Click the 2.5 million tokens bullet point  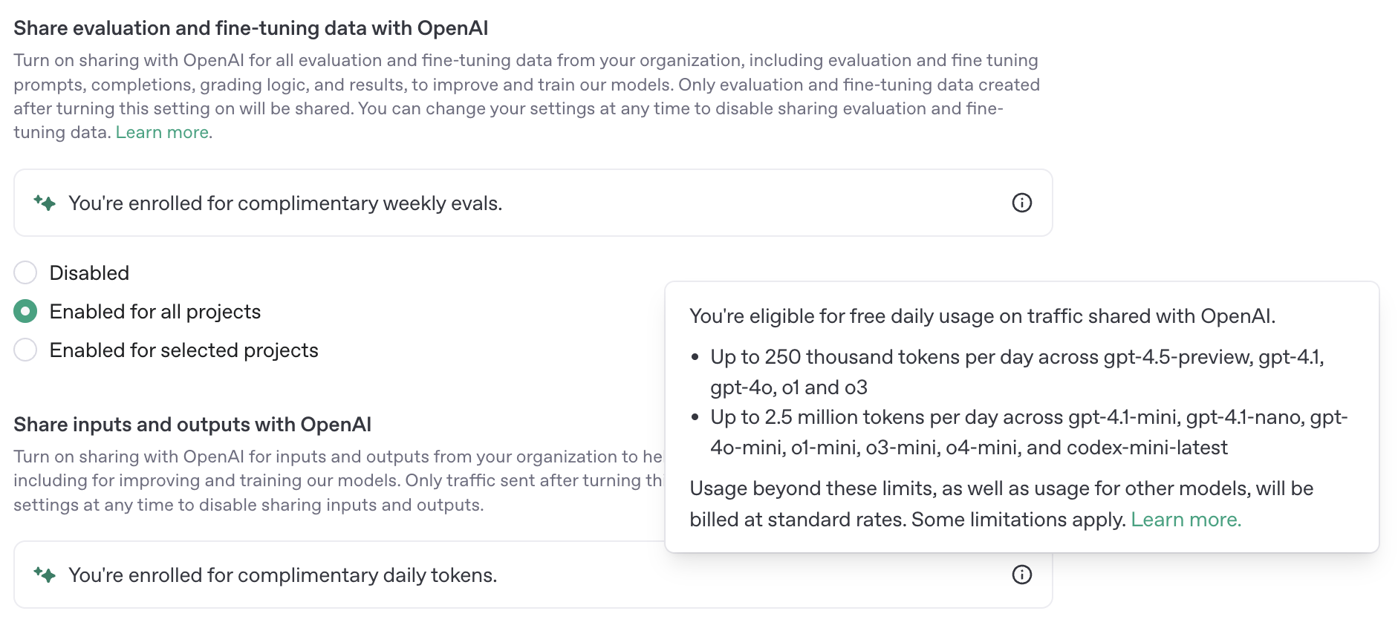pos(1028,432)
